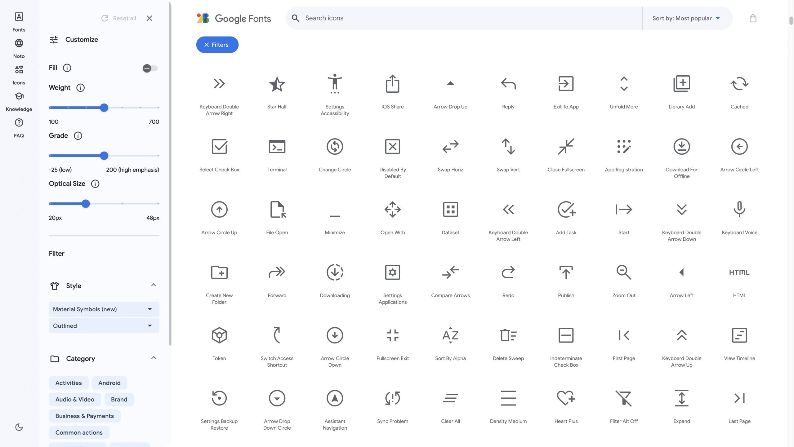Go to the Noto tab in sidebar
794x447 pixels.
click(x=19, y=48)
